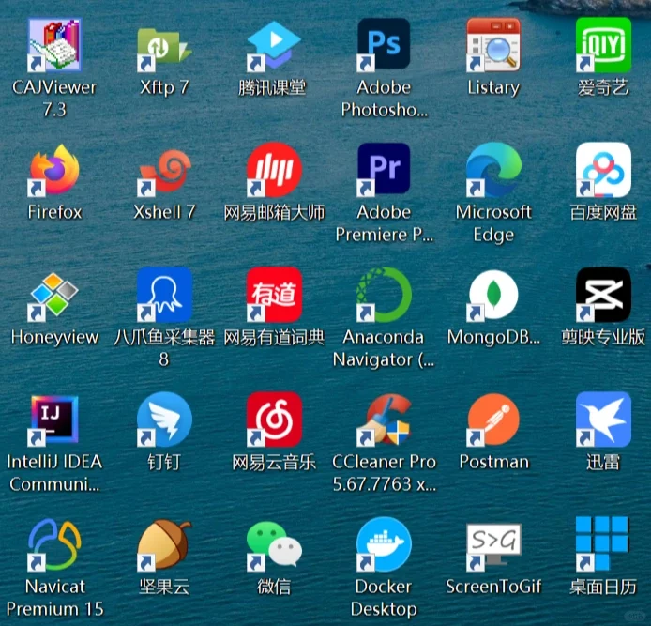Viewport: 651px width, 626px height.
Task: Select the IntelliJ IDEA Community icon
Action: tap(54, 420)
